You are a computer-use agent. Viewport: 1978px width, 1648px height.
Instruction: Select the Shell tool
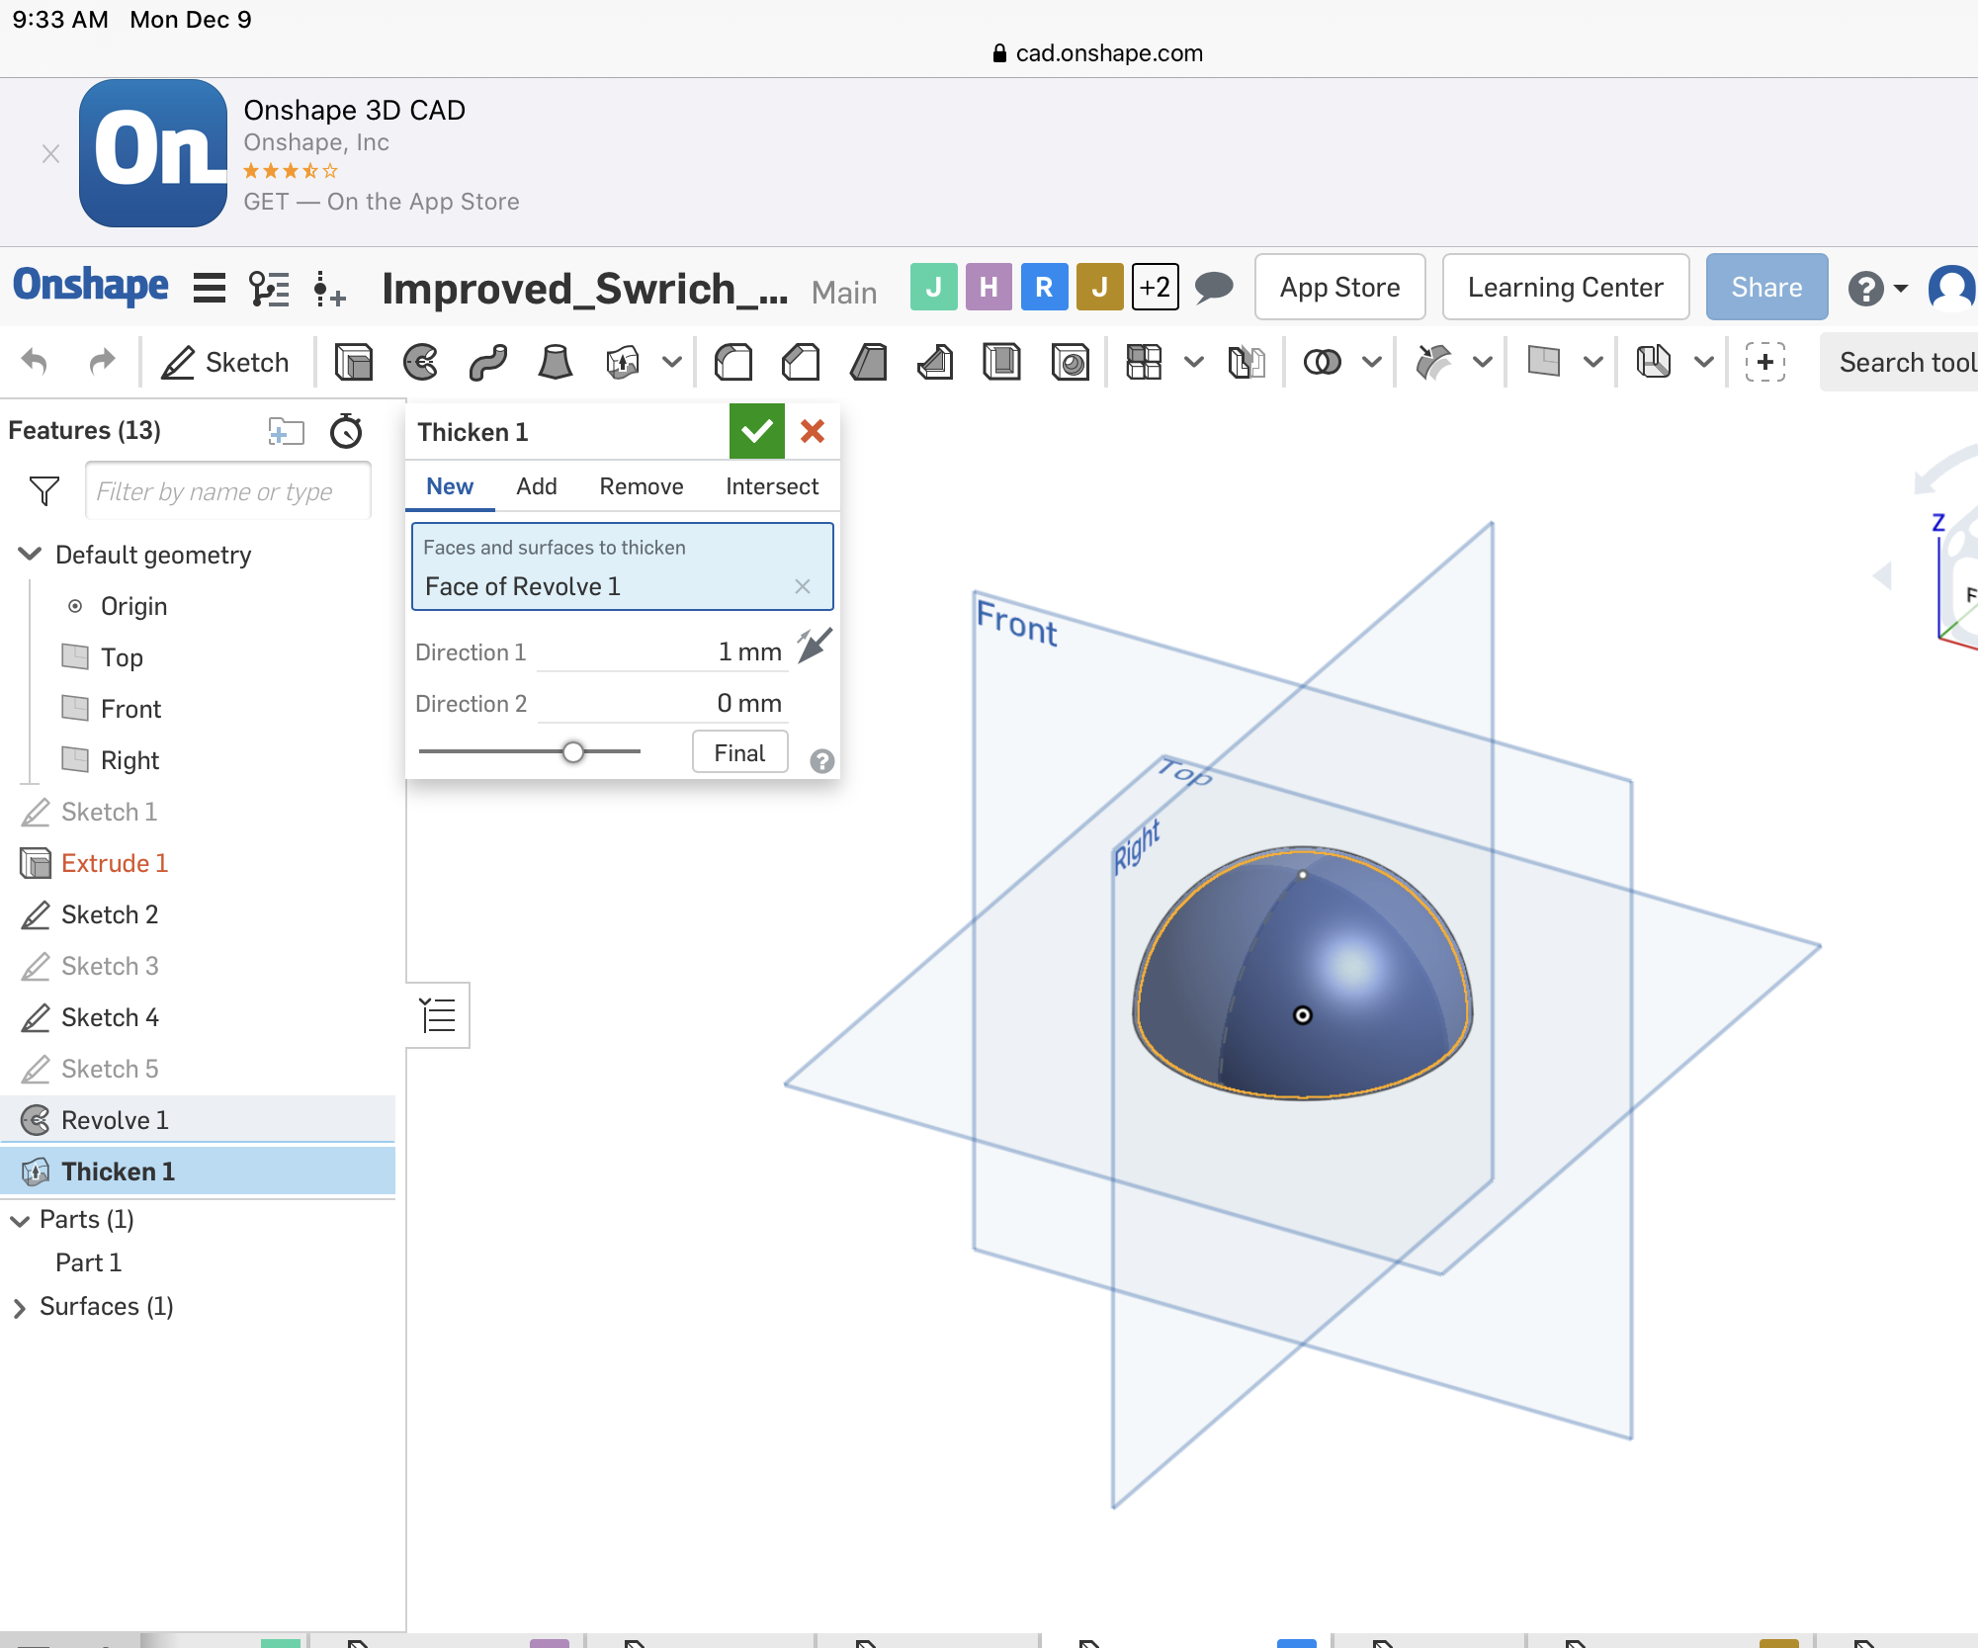(1002, 362)
